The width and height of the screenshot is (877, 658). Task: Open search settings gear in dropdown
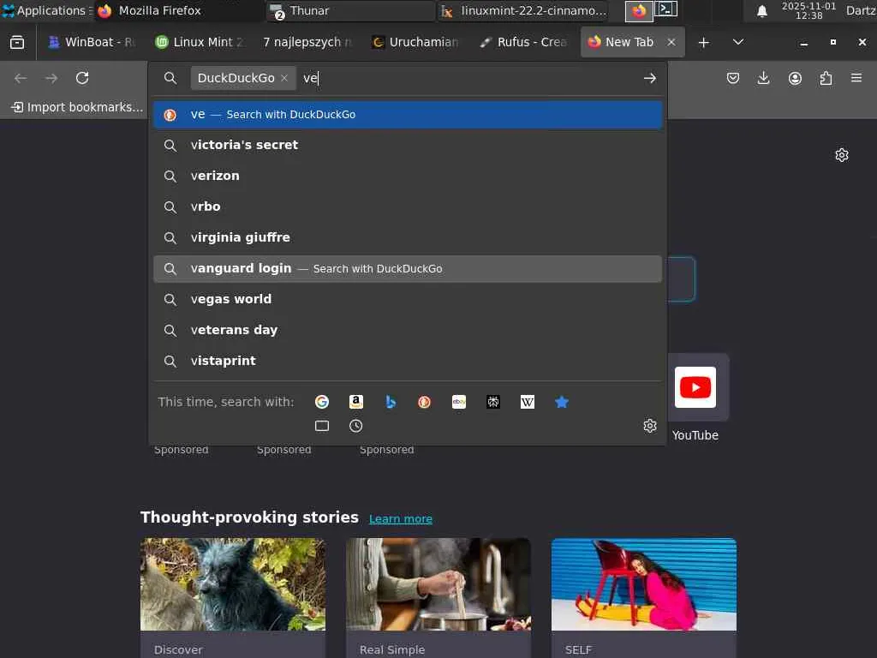tap(650, 426)
